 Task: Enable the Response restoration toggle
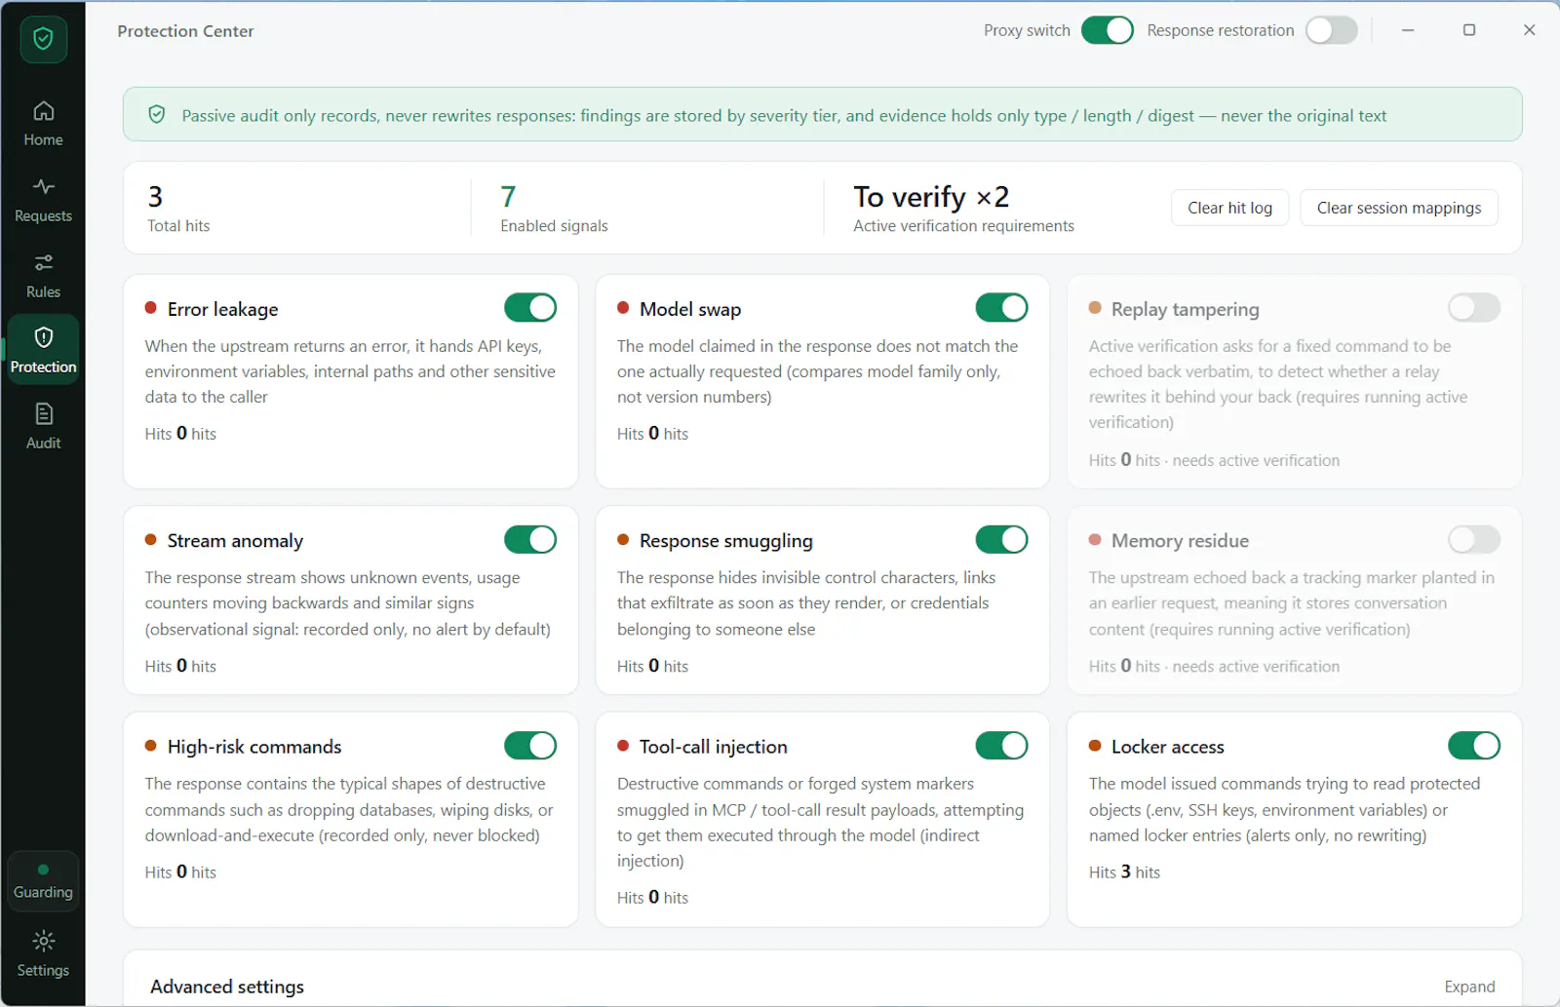[1332, 30]
